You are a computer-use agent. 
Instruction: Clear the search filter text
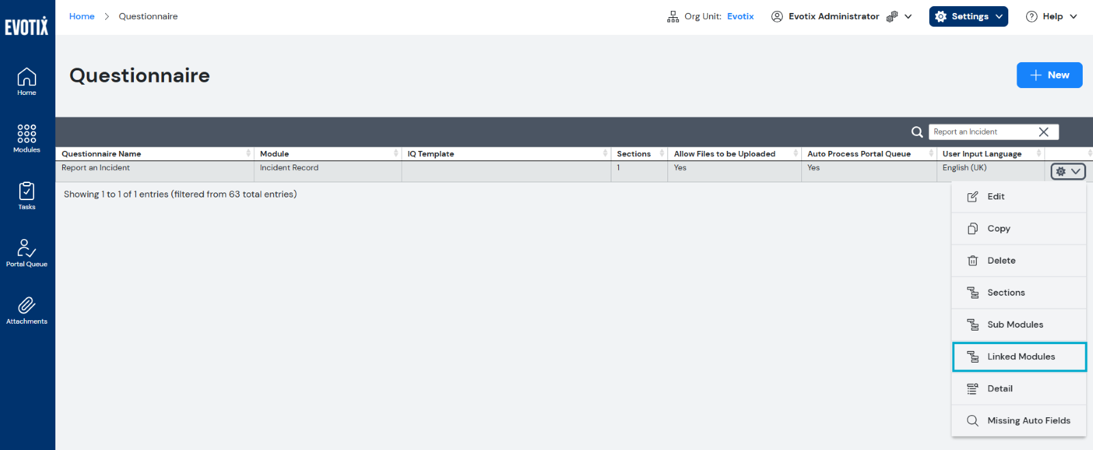pyautogui.click(x=1043, y=132)
